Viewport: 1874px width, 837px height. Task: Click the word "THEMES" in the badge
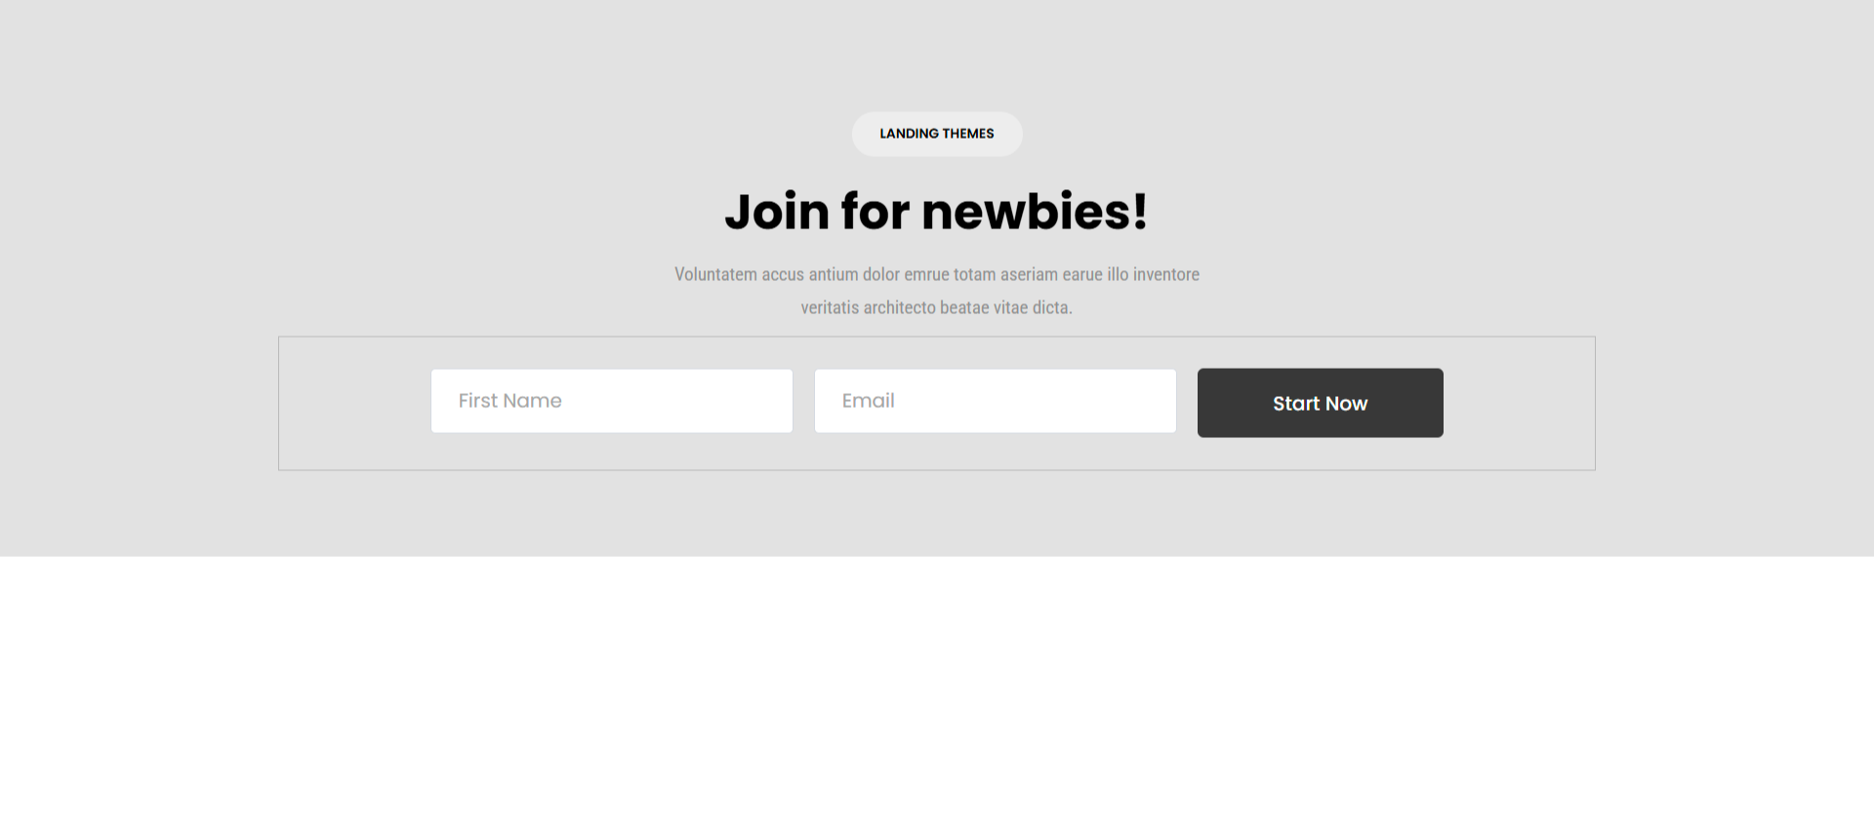968,134
